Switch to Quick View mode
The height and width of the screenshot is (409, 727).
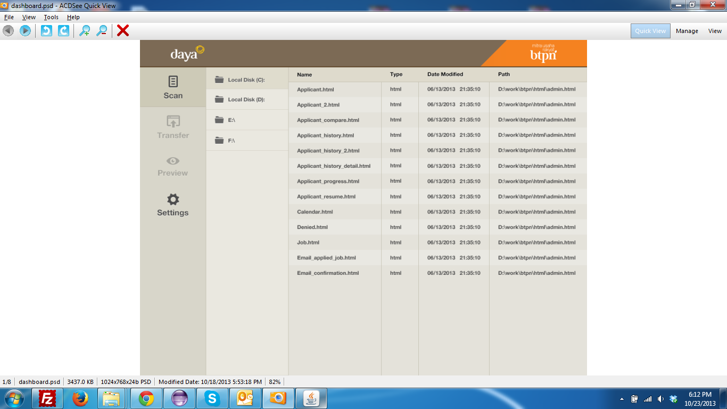(650, 31)
